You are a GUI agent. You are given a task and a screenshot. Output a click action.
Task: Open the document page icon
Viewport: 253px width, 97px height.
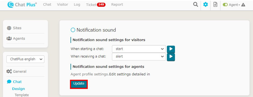click(215, 5)
